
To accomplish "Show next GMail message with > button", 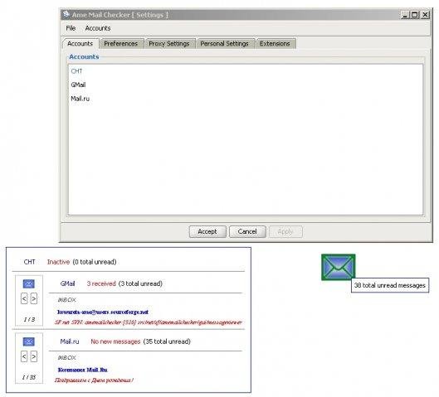I will click(x=33, y=298).
